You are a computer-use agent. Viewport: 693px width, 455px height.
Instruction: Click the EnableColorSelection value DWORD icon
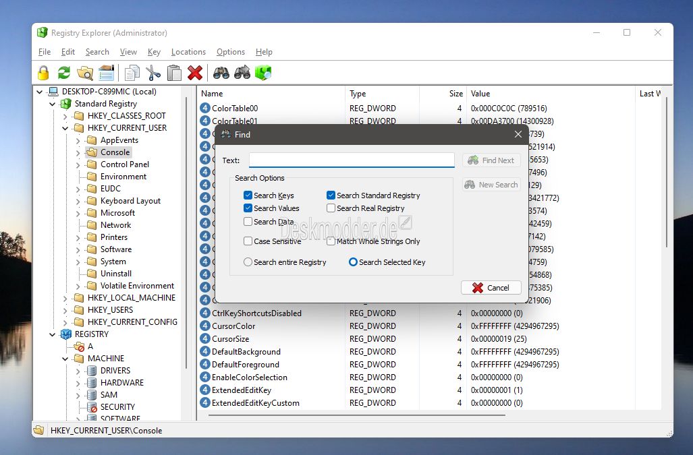pyautogui.click(x=205, y=377)
